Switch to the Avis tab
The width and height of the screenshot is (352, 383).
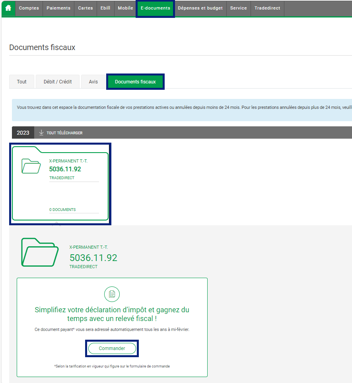point(93,81)
